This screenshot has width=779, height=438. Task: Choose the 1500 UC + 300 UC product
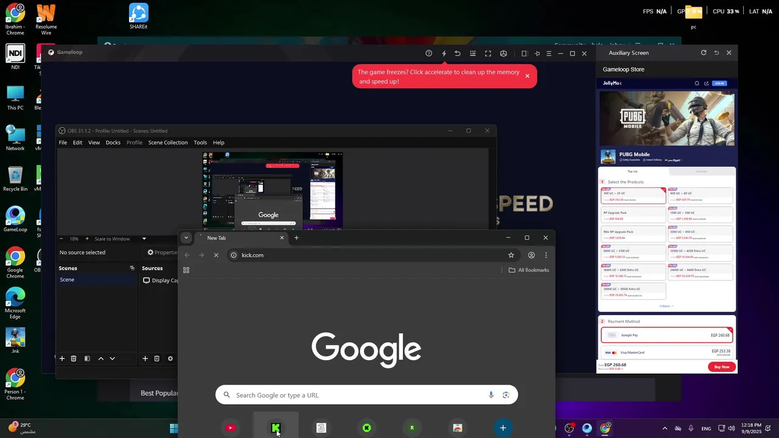(x=700, y=215)
